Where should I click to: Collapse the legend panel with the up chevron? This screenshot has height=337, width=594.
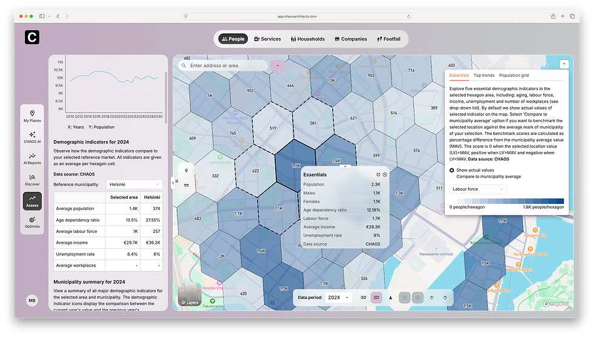[x=564, y=64]
